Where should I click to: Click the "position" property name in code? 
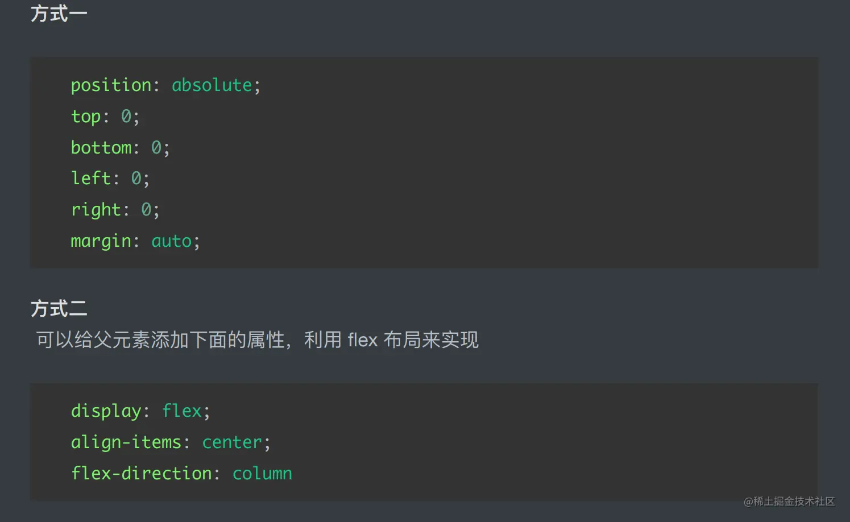[x=111, y=85]
